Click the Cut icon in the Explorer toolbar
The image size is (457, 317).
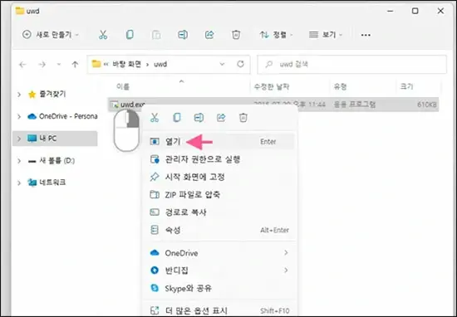click(103, 35)
